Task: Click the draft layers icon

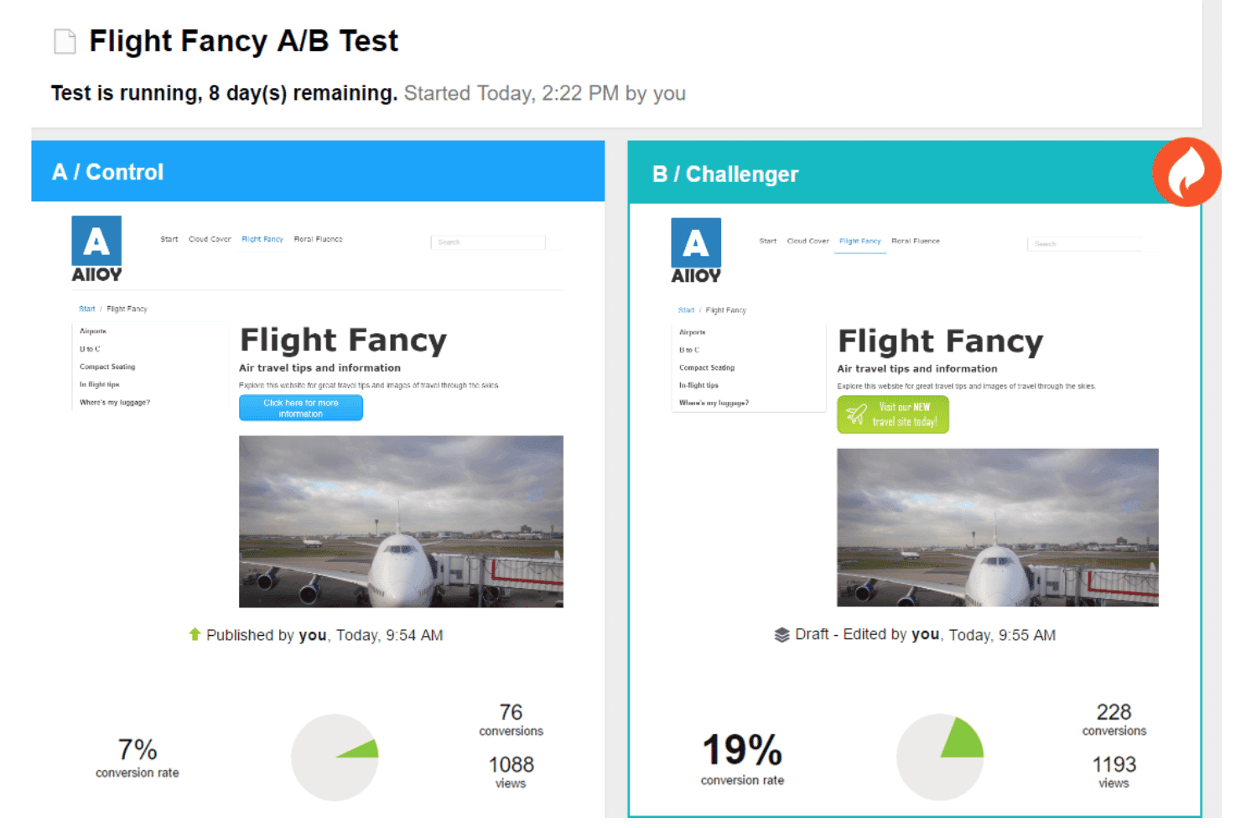Action: [x=781, y=634]
